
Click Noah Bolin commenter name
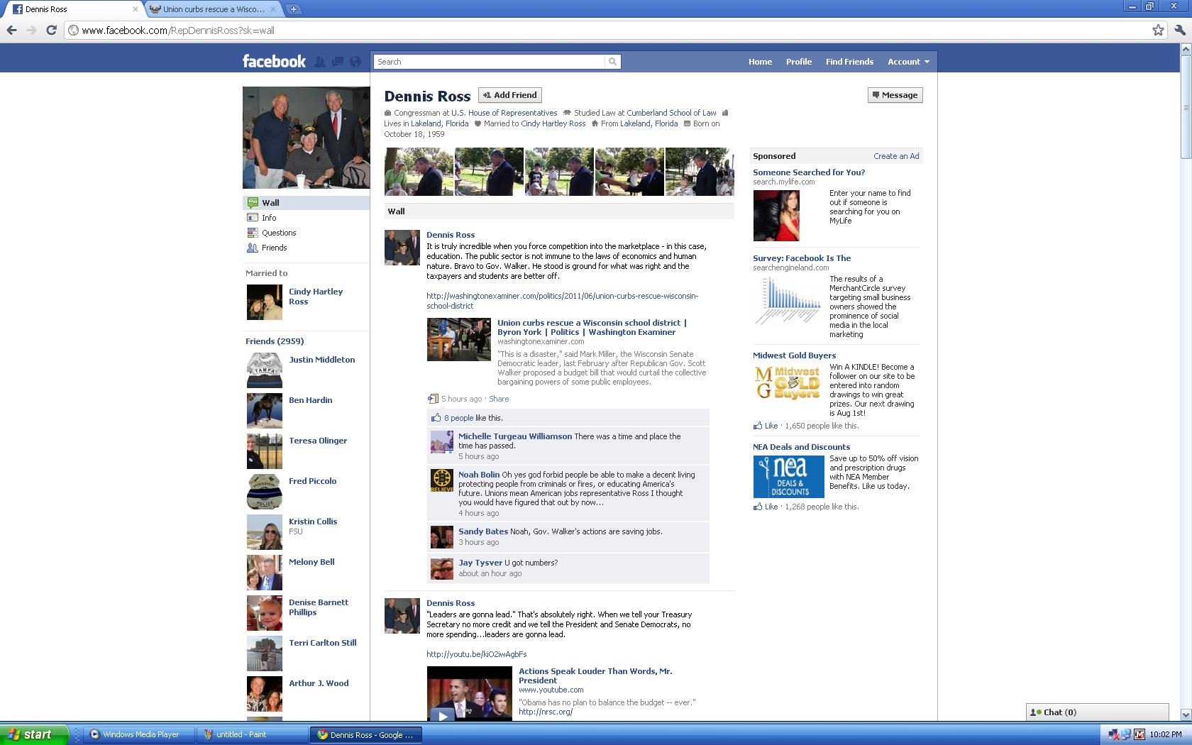pos(479,475)
